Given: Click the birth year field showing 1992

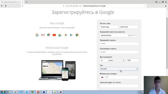Looking at the screenshot, I should pos(132,60).
